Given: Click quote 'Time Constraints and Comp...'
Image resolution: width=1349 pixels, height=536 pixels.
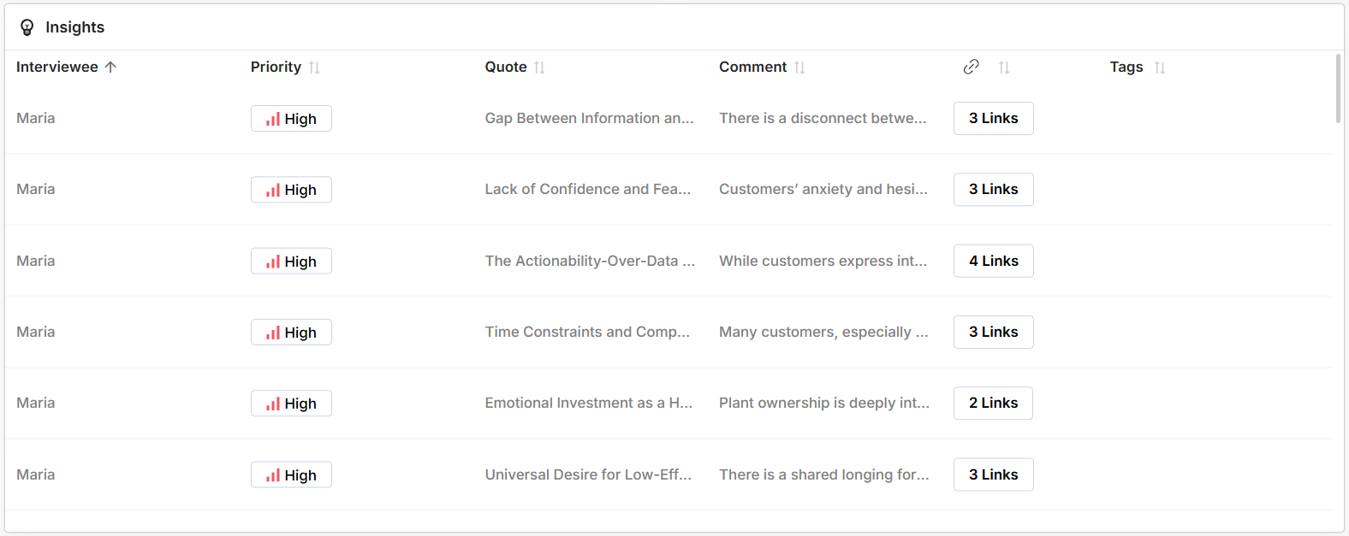Looking at the screenshot, I should [587, 332].
